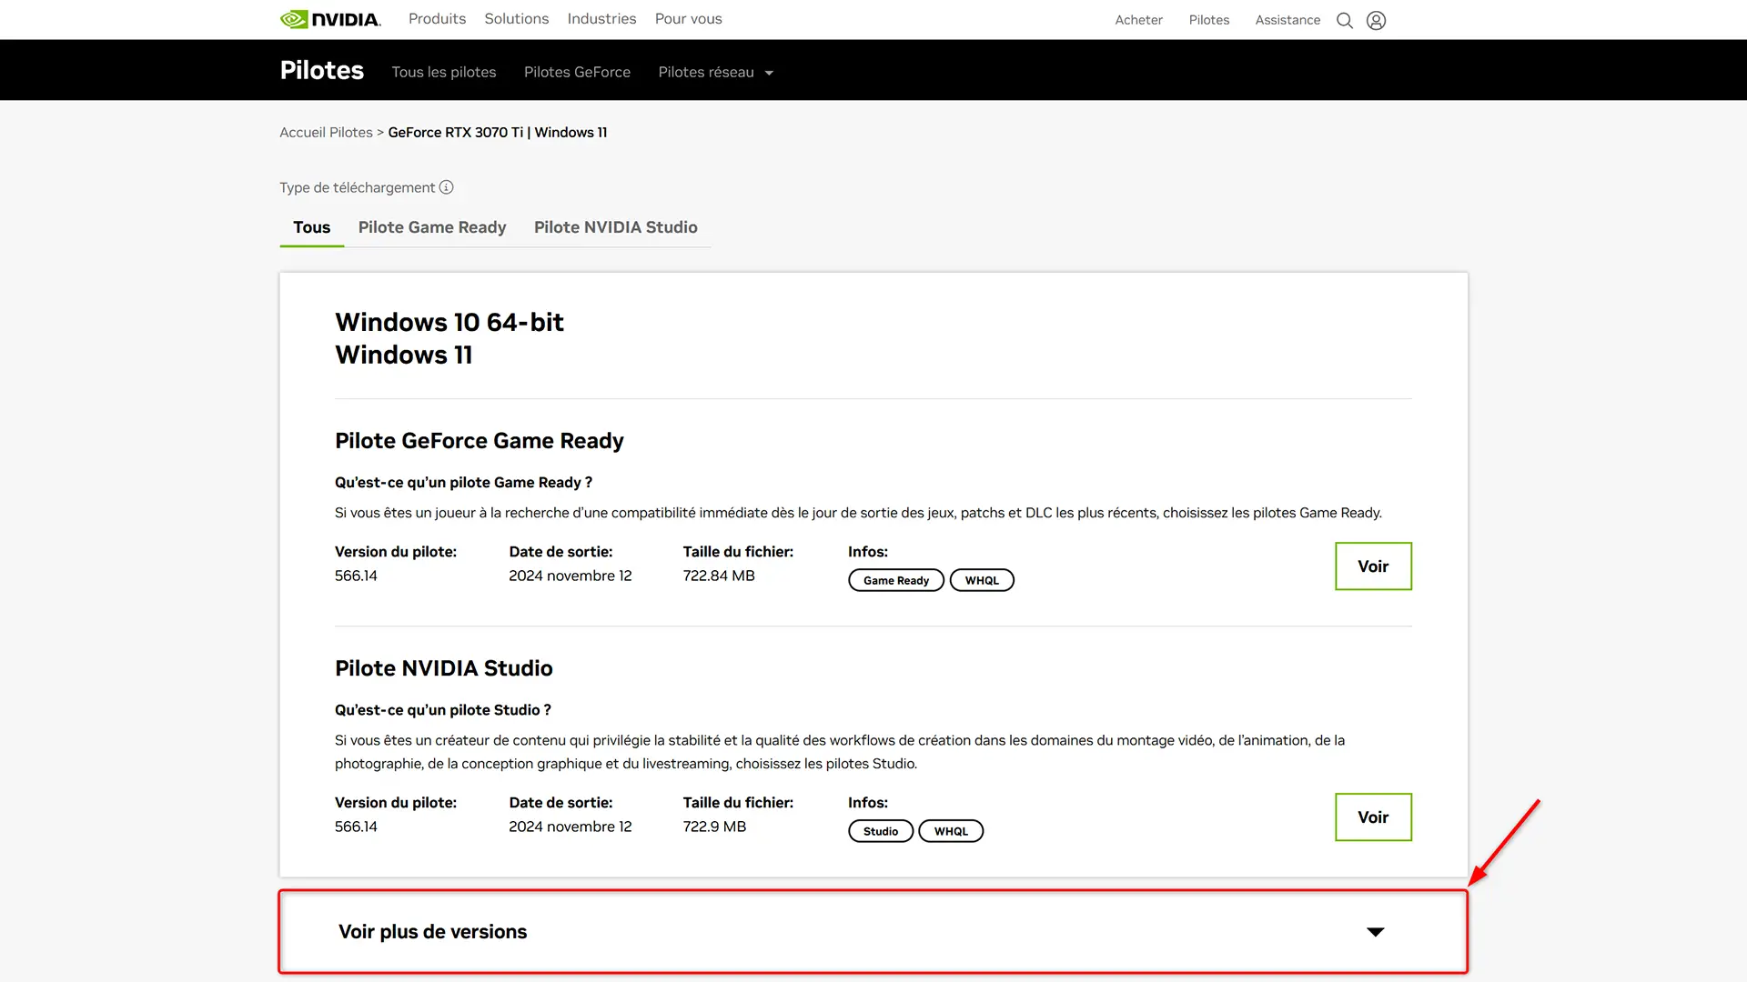1747x982 pixels.
Task: Open the Solutions menu
Action: point(516,19)
